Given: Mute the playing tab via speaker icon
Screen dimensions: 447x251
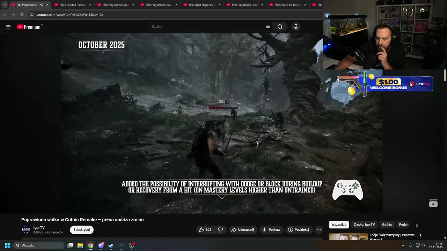Looking at the screenshot, I should (42, 5).
